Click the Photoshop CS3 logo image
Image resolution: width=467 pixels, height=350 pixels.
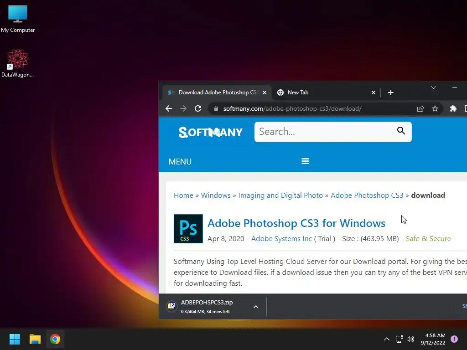click(188, 229)
